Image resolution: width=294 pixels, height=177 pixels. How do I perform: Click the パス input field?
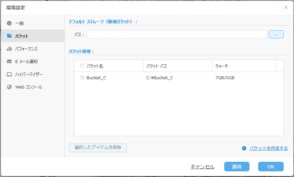(x=177, y=34)
